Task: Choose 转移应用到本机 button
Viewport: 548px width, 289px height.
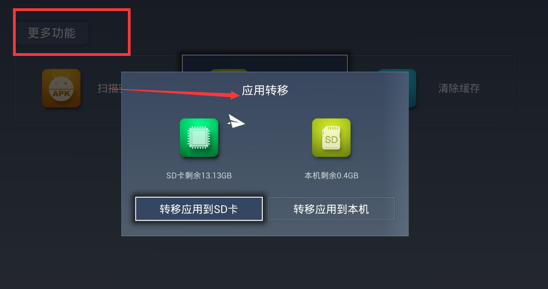Action: tap(331, 209)
